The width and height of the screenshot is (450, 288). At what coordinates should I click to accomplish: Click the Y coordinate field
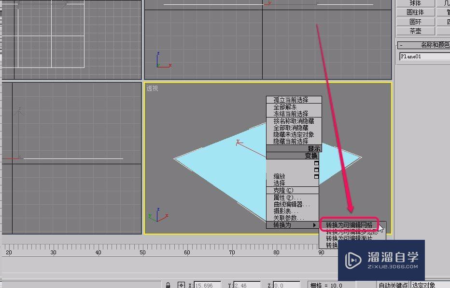[x=247, y=285]
